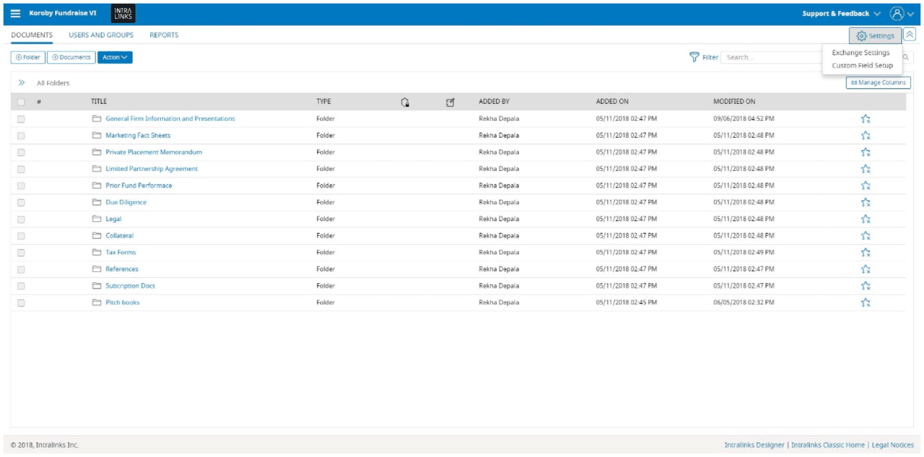Open the References folder link

coord(122,269)
